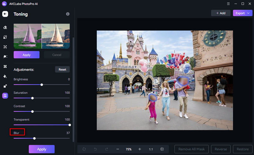Screen dimensions: 254x155
Task: Click the bottom Apply button
Action: pos(42,149)
